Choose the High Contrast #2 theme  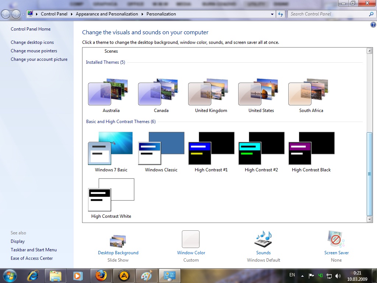pyautogui.click(x=261, y=148)
